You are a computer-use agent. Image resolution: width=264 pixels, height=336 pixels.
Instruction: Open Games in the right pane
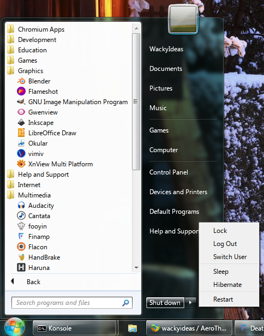click(x=159, y=130)
